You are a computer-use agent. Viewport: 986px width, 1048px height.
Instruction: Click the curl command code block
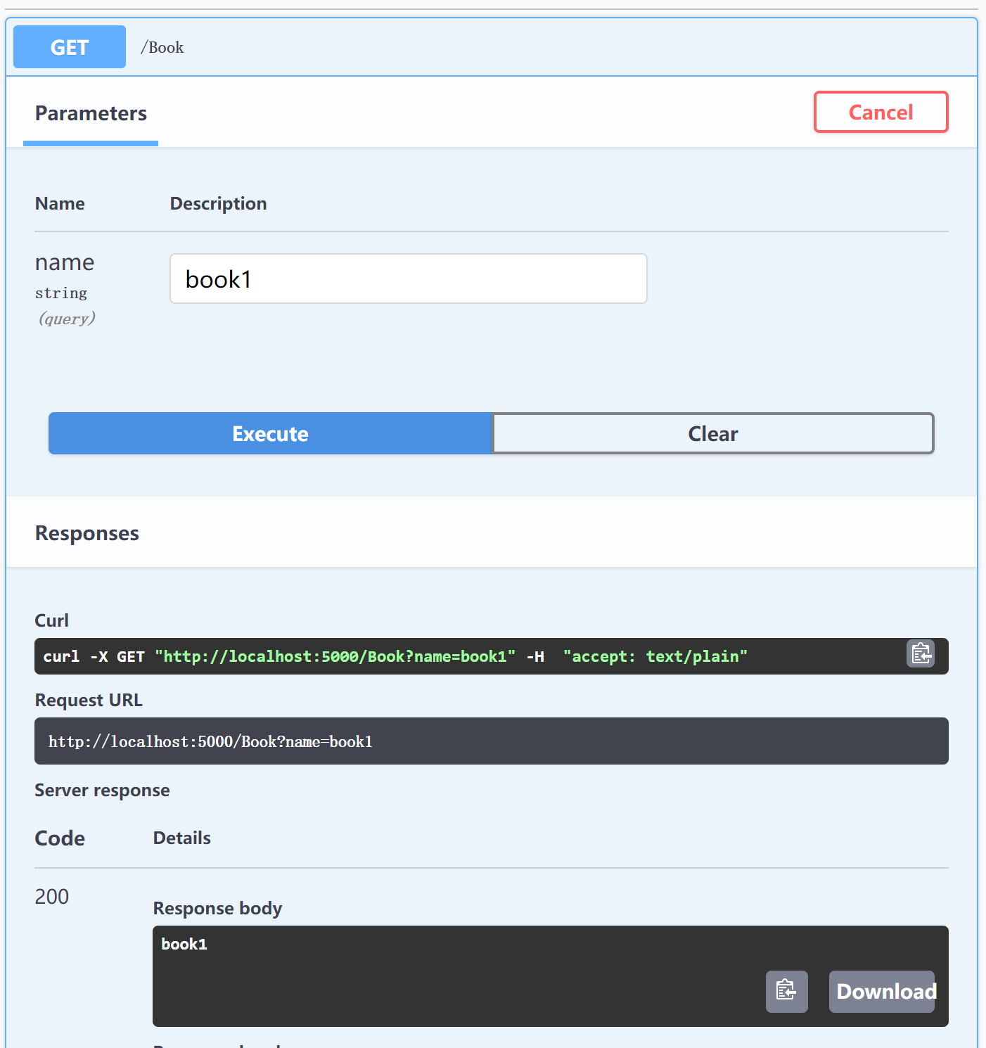tap(450, 656)
